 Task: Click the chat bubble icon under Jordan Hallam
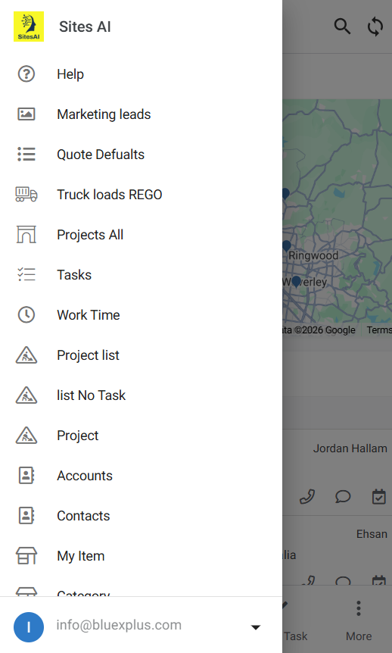343,497
